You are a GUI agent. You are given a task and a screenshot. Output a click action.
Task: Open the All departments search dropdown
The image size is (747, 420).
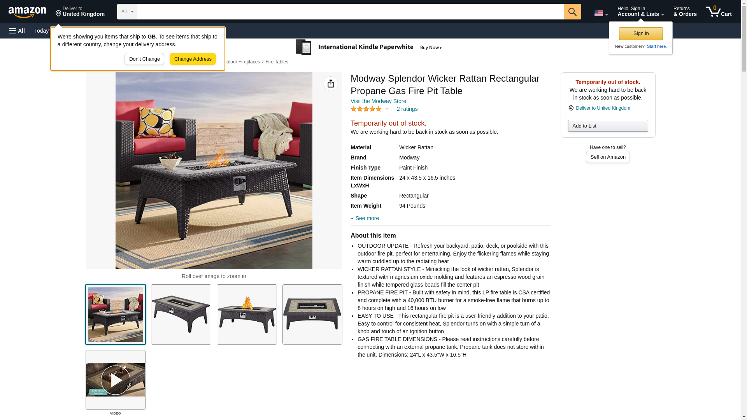127,12
